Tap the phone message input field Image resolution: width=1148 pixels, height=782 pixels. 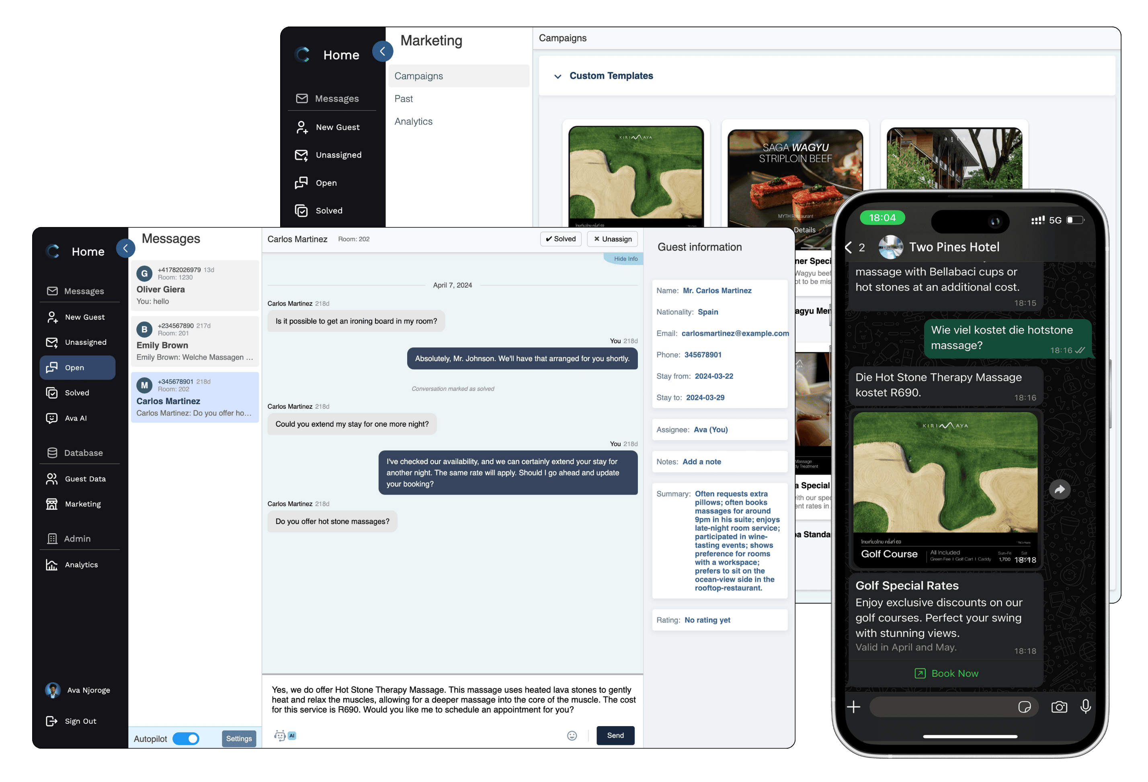[953, 707]
